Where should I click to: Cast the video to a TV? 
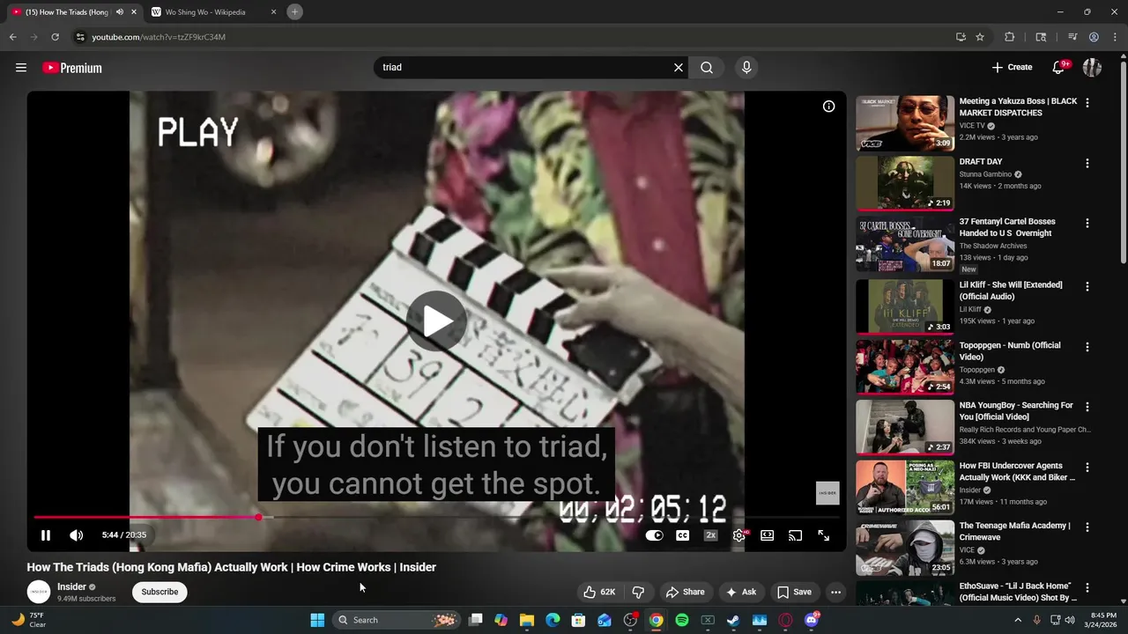(795, 535)
